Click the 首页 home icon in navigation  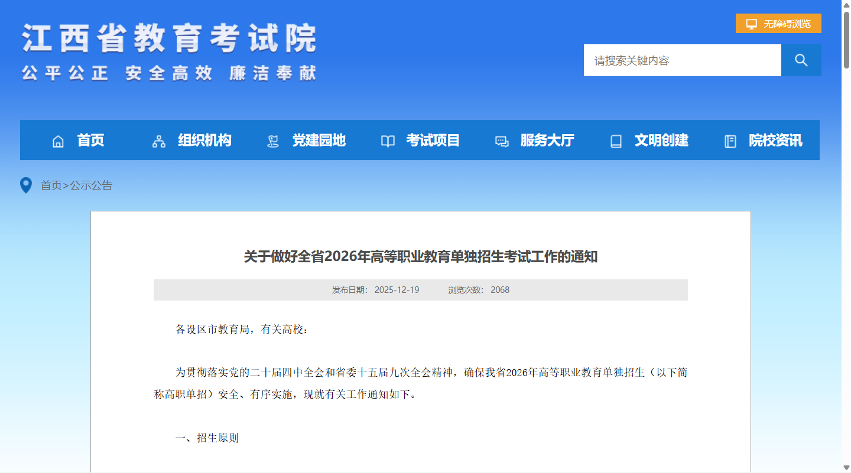(x=58, y=141)
